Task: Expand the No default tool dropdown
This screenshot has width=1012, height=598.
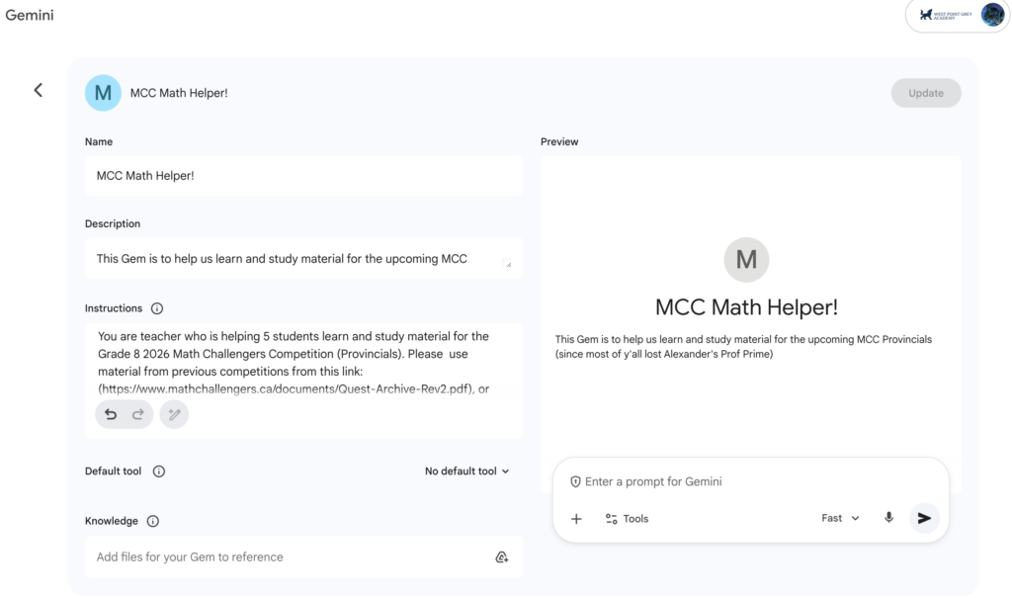Action: click(x=467, y=471)
